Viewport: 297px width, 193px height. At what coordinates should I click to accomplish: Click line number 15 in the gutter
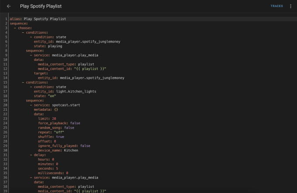5,83
